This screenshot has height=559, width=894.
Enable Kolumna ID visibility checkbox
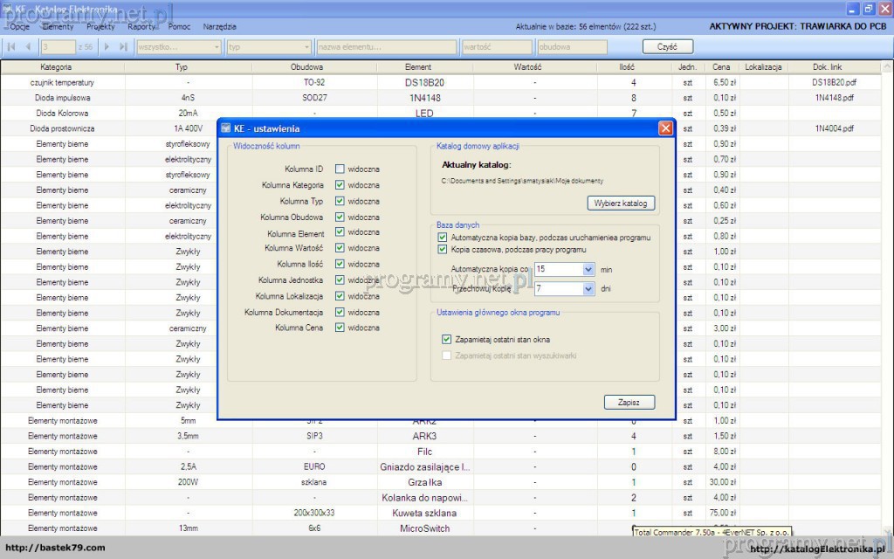[x=340, y=169]
